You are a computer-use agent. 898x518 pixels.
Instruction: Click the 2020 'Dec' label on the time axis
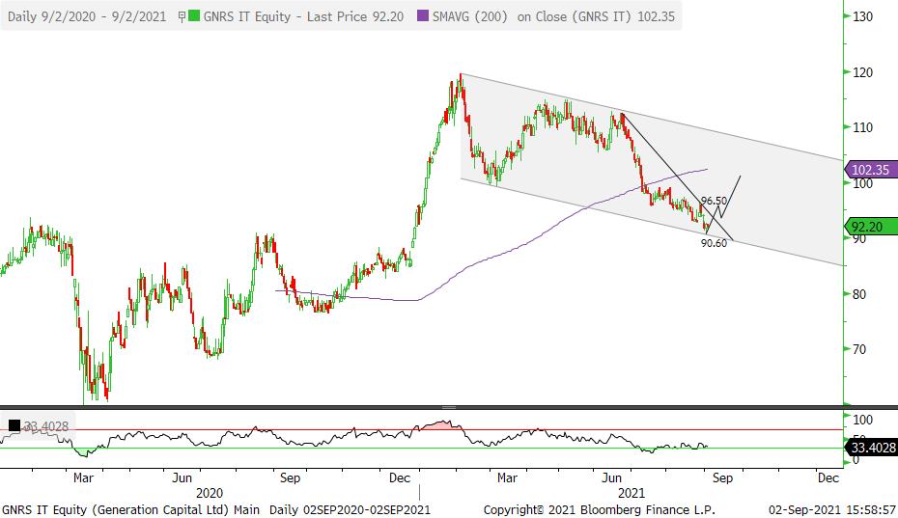400,477
